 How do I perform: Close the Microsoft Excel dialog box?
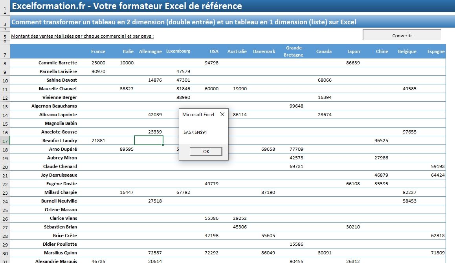[x=222, y=114]
